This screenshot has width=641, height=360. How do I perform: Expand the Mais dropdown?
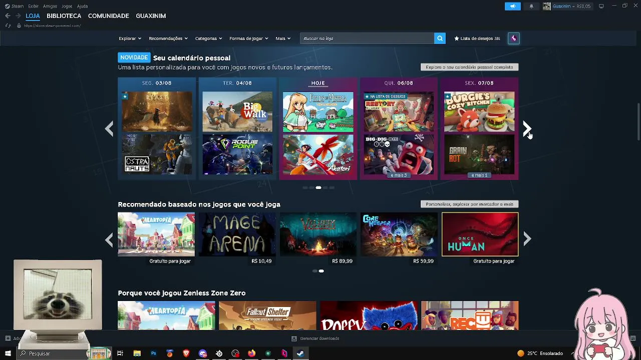(x=283, y=38)
